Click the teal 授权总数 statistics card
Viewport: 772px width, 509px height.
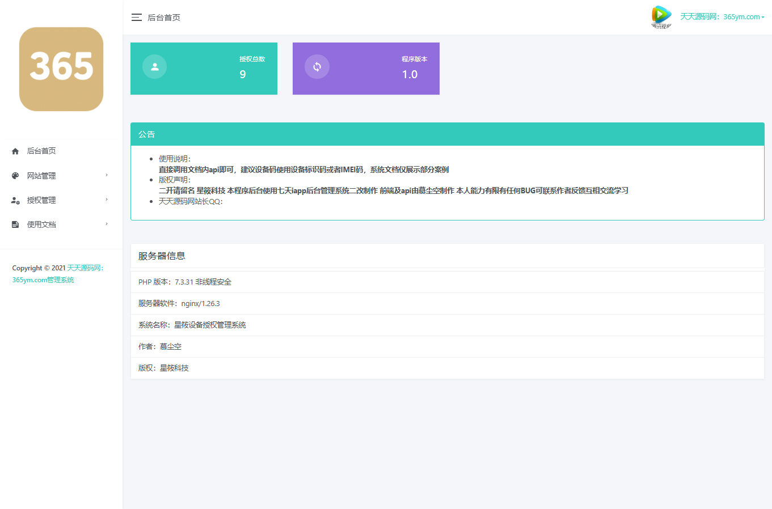point(204,68)
